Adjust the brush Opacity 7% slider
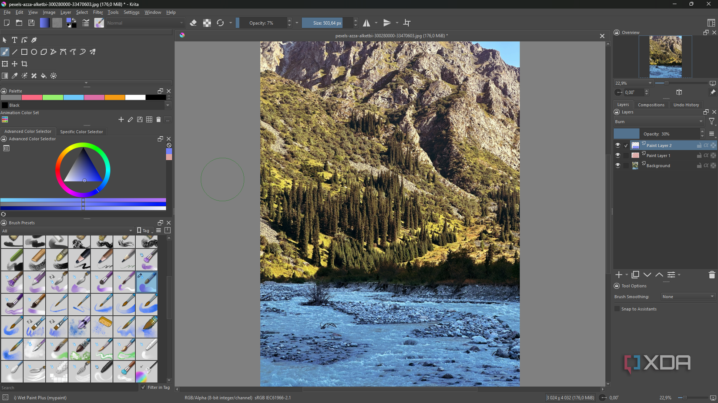 261,23
